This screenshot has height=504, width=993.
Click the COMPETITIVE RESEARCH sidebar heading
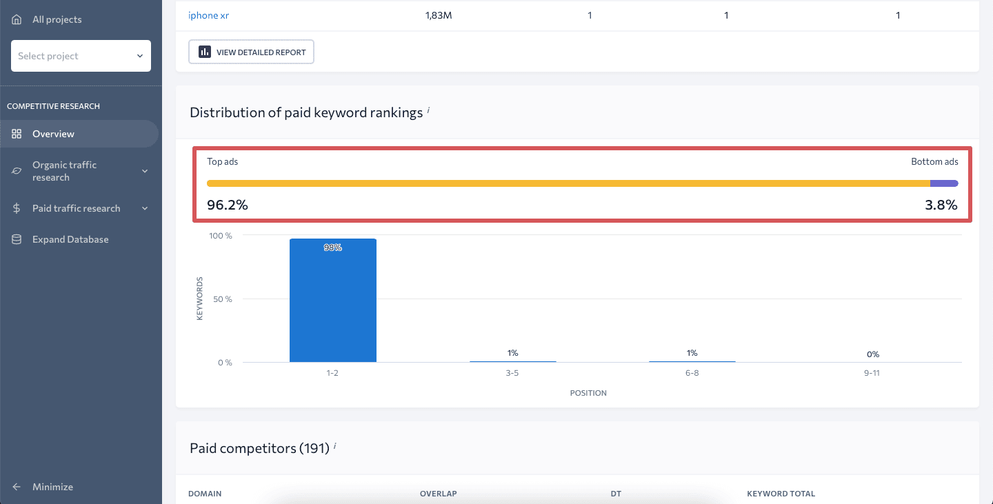53,106
